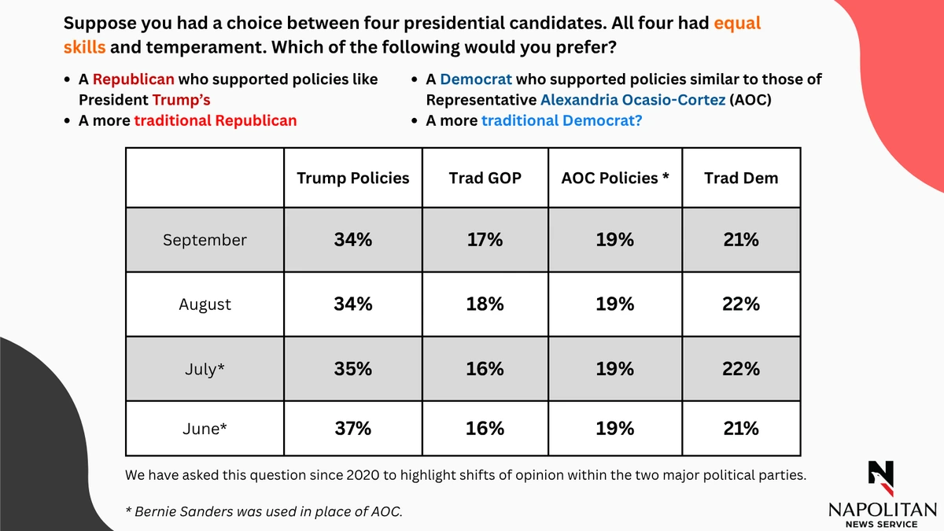This screenshot has height=531, width=944.
Task: Select the August row label
Action: [205, 304]
